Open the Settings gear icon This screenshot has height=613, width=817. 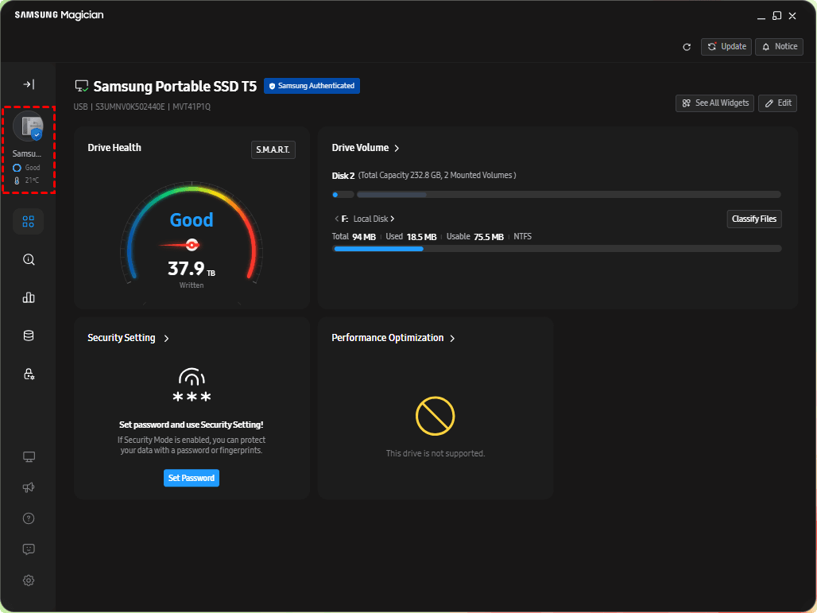tap(29, 580)
